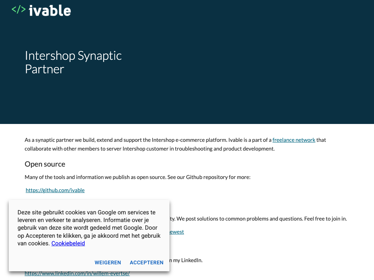The width and height of the screenshot is (374, 280).
Task: Click the 'Deze site gebruikt cookies' opening line
Action: (x=86, y=213)
